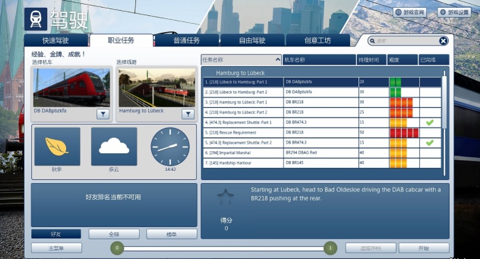Select Replacement Shuttle: Part 1 scenario
The height and width of the screenshot is (259, 480).
pos(322,123)
